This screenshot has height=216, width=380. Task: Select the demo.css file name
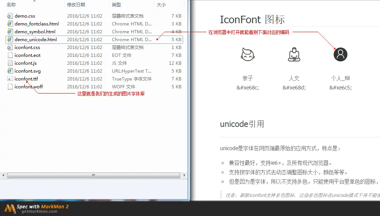25,16
